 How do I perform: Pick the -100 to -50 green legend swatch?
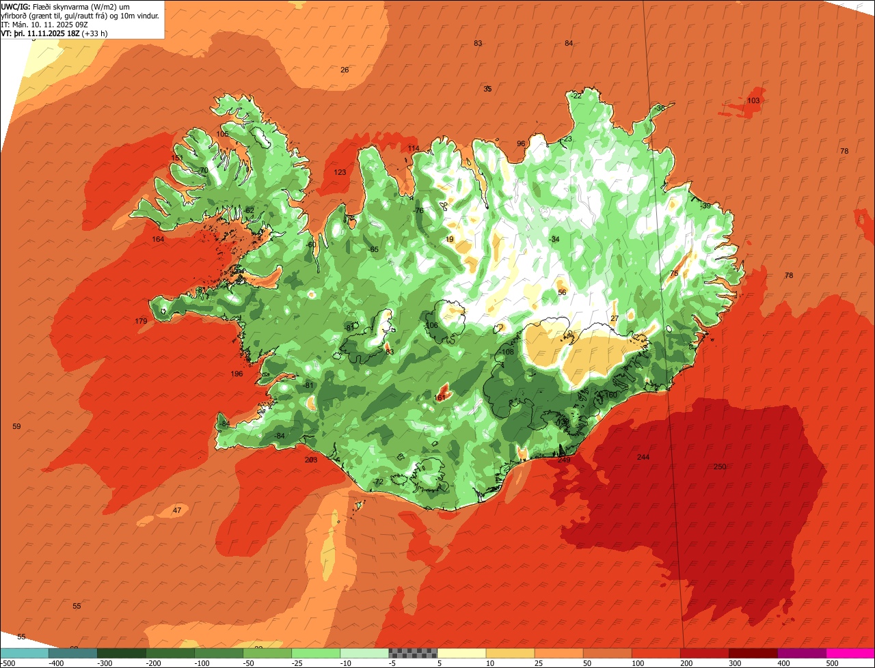click(218, 653)
